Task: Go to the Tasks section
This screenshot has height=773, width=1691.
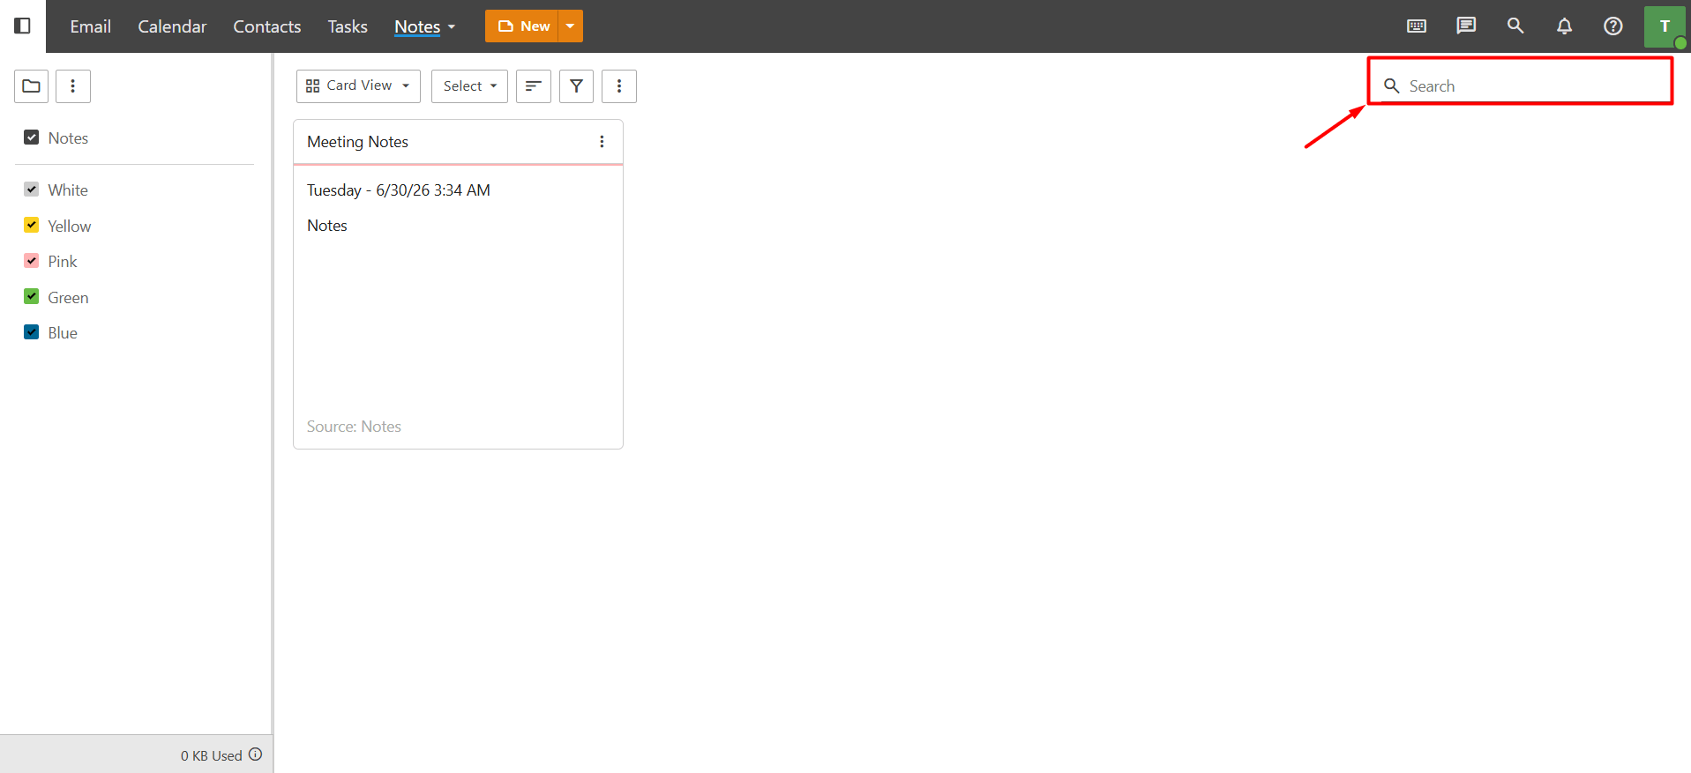Action: tap(348, 26)
